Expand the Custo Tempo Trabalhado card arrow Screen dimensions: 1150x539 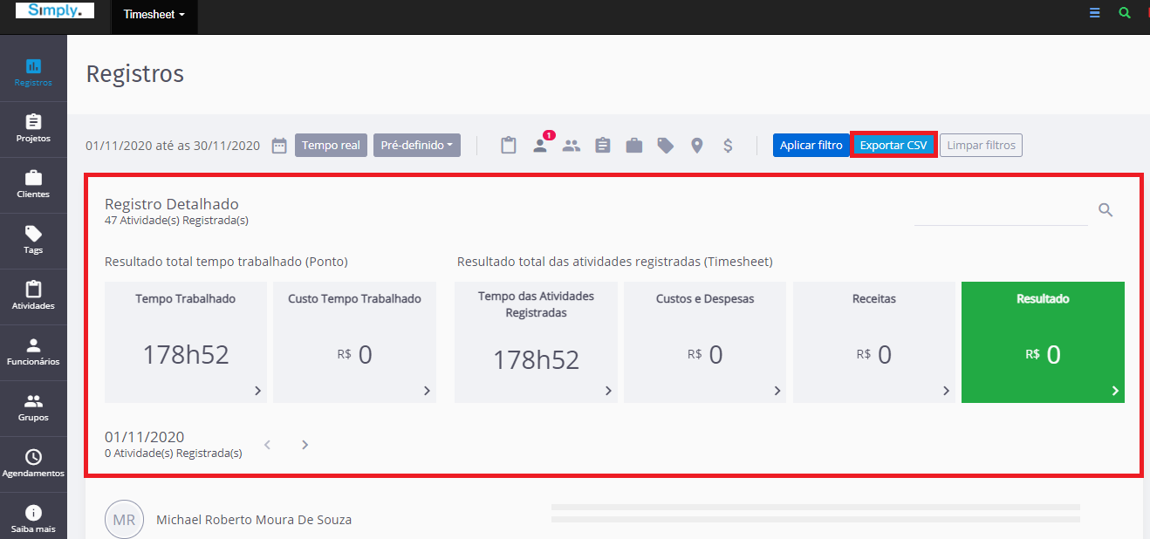pos(427,391)
